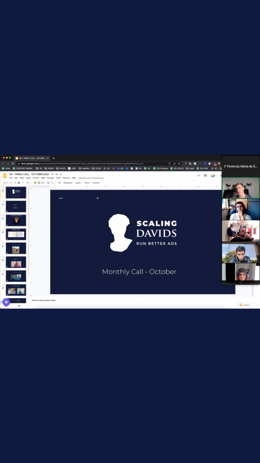
Task: Click the Undo arrow in the toolbar
Action: (x=11, y=183)
